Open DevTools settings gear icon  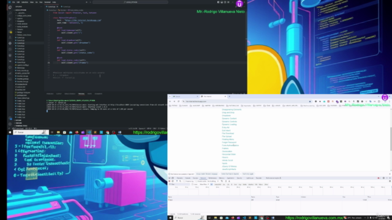[383, 178]
